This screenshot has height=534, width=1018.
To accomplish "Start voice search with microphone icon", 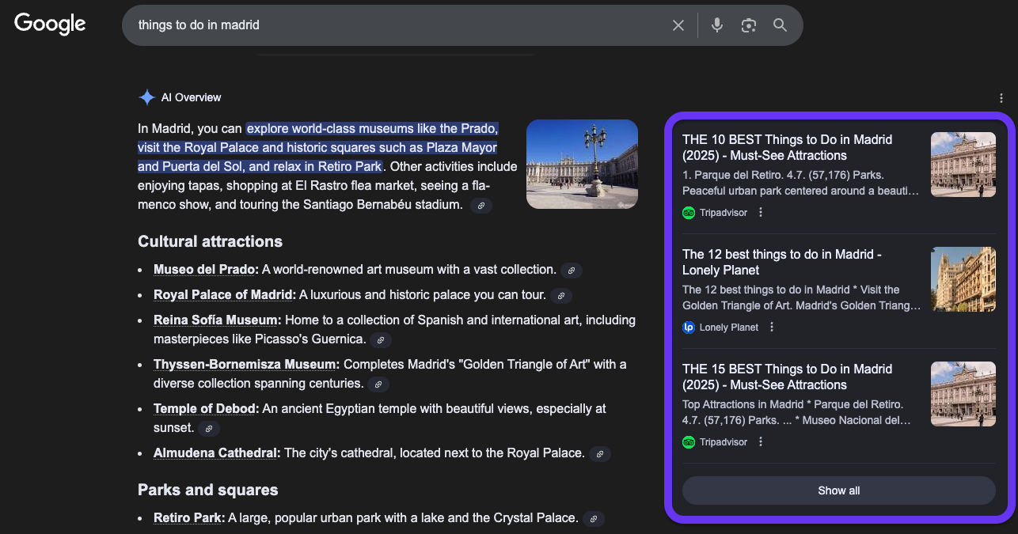I will click(717, 25).
